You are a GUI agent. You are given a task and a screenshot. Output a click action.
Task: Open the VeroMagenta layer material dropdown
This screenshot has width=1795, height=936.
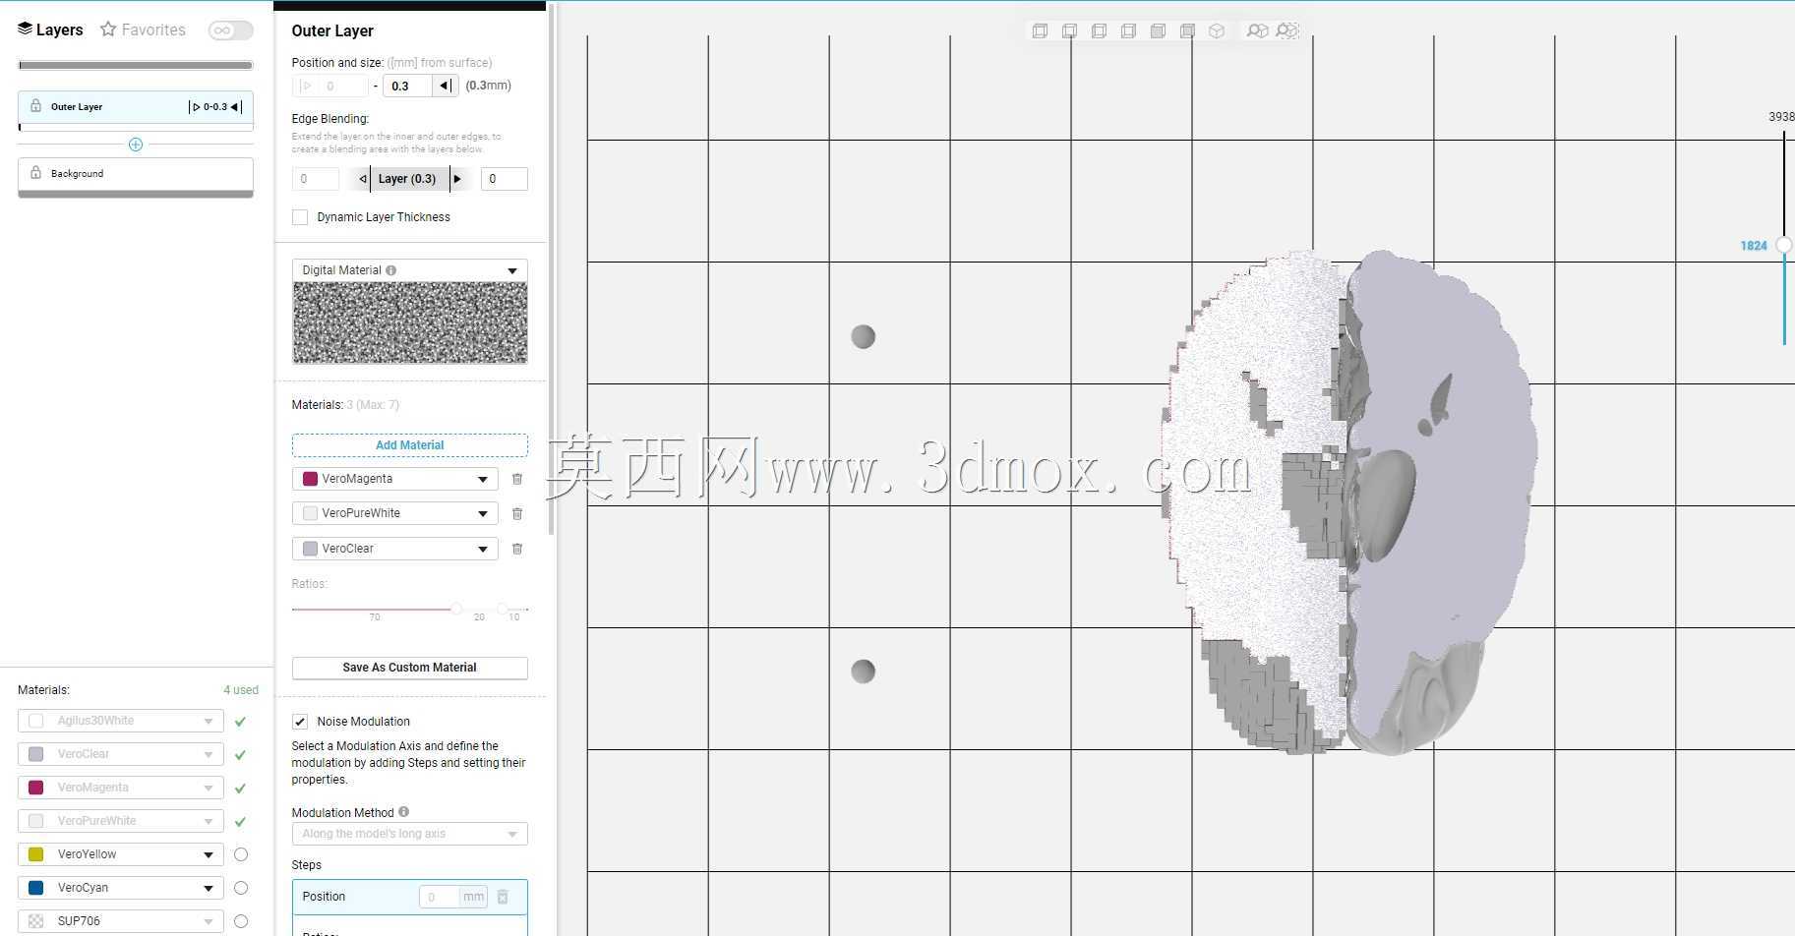coord(394,479)
